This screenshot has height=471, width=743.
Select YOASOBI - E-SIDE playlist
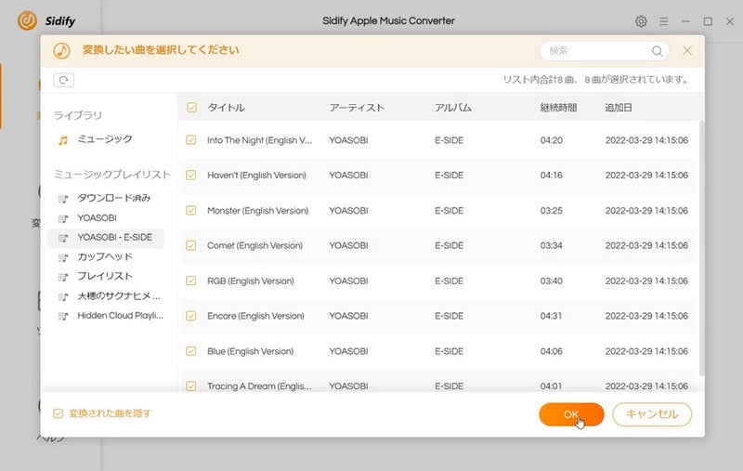106,238
